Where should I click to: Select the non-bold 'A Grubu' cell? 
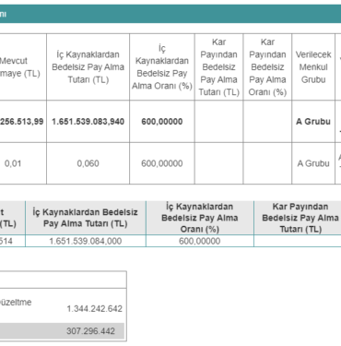coord(313,163)
